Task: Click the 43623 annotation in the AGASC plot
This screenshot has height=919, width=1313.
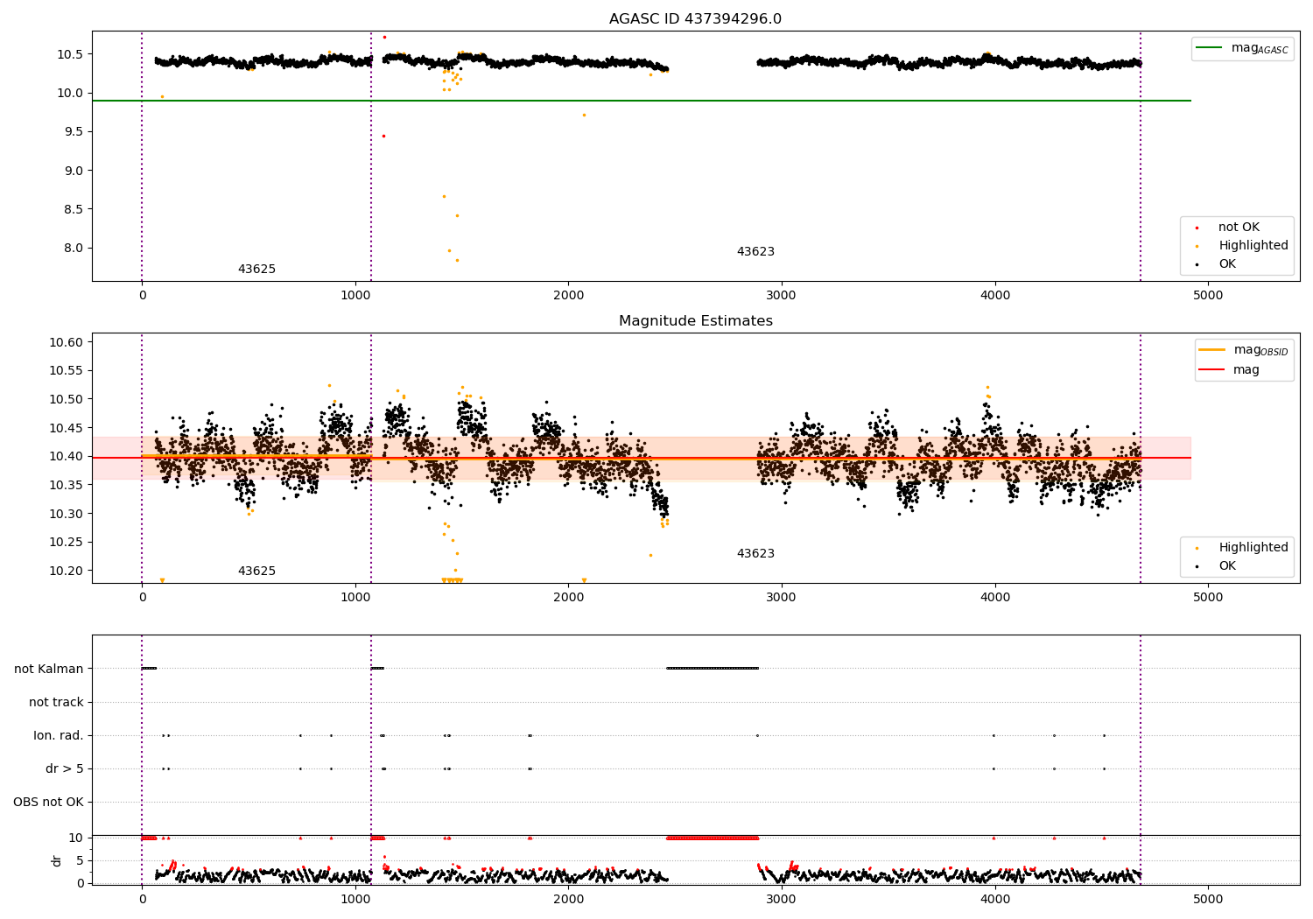Action: coord(755,251)
